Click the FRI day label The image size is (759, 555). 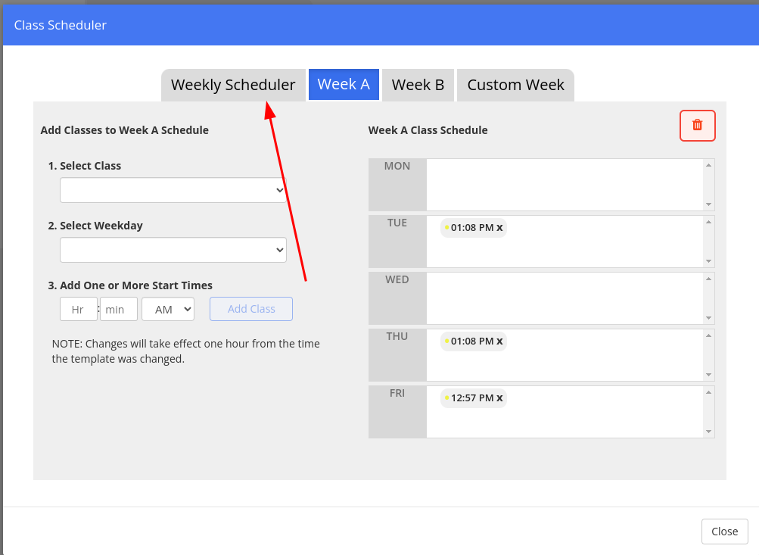point(397,393)
